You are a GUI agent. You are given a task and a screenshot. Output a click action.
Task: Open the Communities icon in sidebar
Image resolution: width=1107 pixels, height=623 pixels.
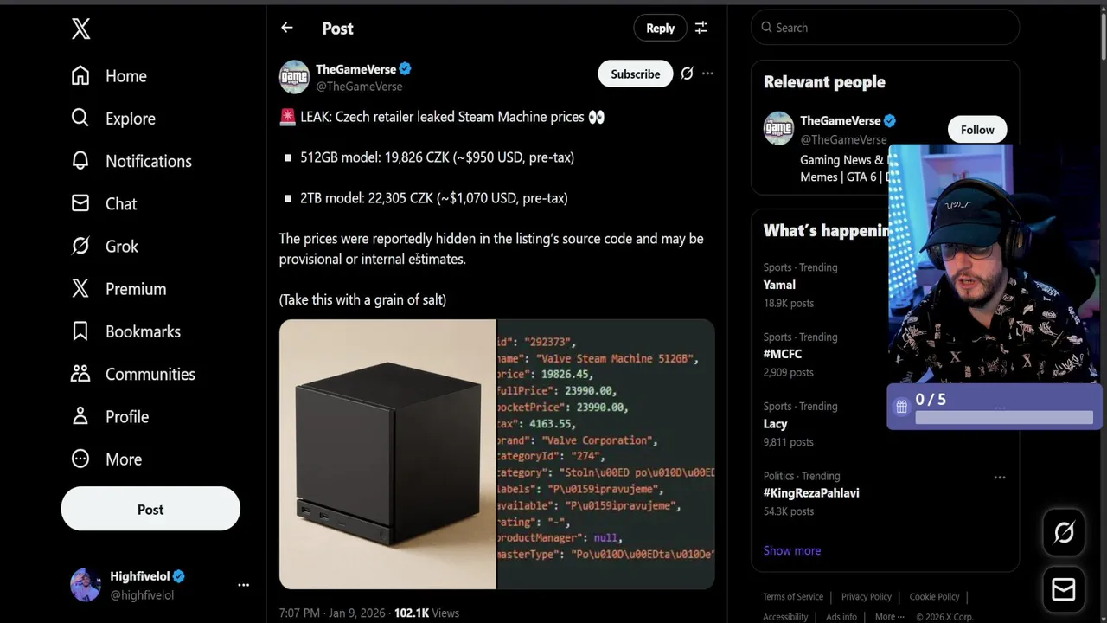pos(80,374)
